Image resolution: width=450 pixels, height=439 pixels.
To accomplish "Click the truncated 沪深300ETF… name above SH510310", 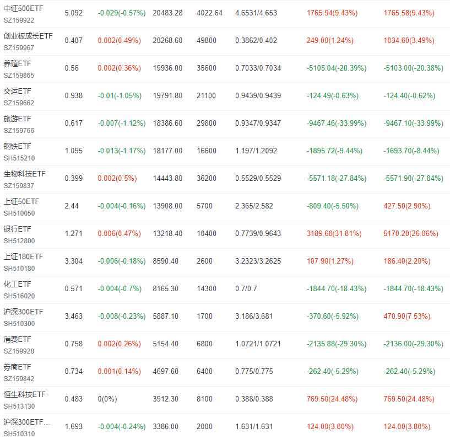I will pos(26,422).
